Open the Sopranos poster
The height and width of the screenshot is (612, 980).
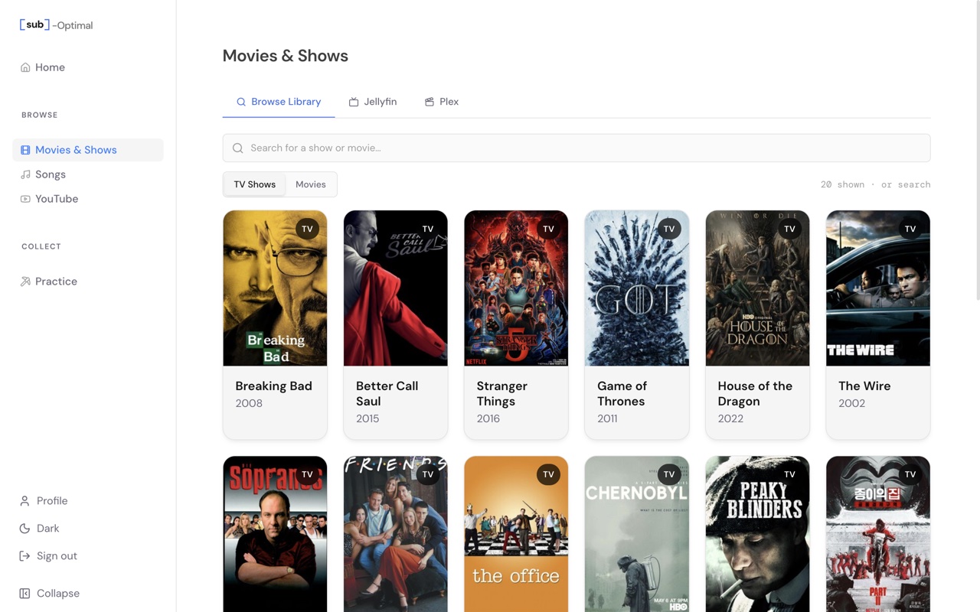click(x=275, y=534)
